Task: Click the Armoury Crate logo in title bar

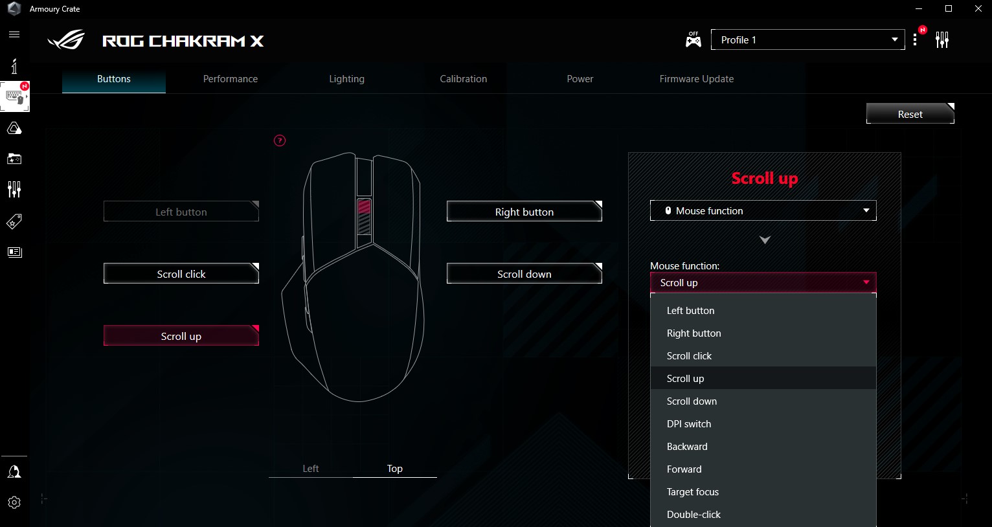Action: pos(14,9)
